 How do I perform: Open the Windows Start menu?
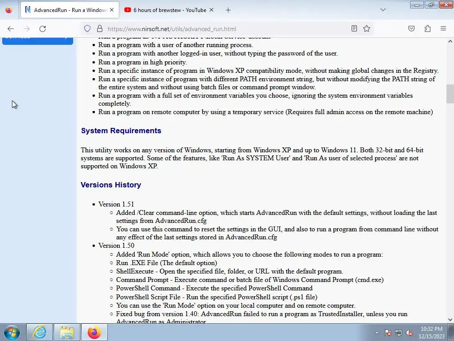point(12,332)
